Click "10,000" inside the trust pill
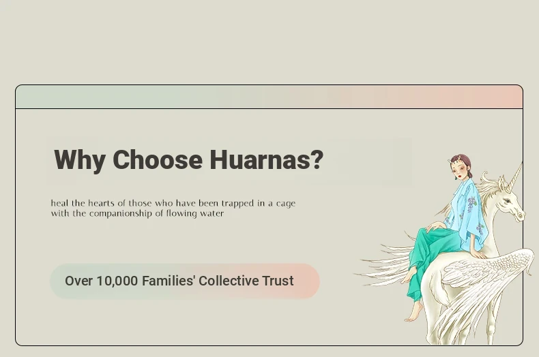 coord(117,281)
